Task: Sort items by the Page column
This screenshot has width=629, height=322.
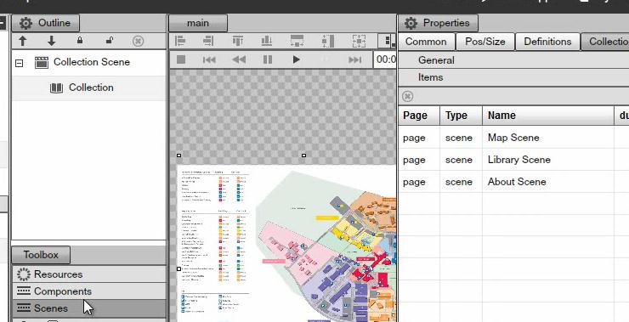Action: [x=419, y=116]
